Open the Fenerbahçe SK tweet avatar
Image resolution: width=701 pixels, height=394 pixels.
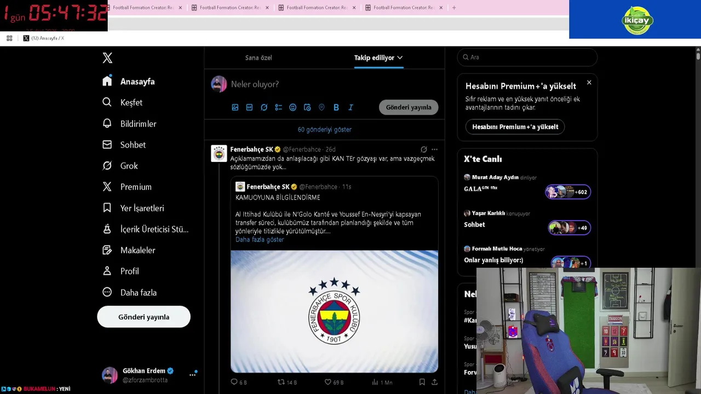tap(219, 154)
